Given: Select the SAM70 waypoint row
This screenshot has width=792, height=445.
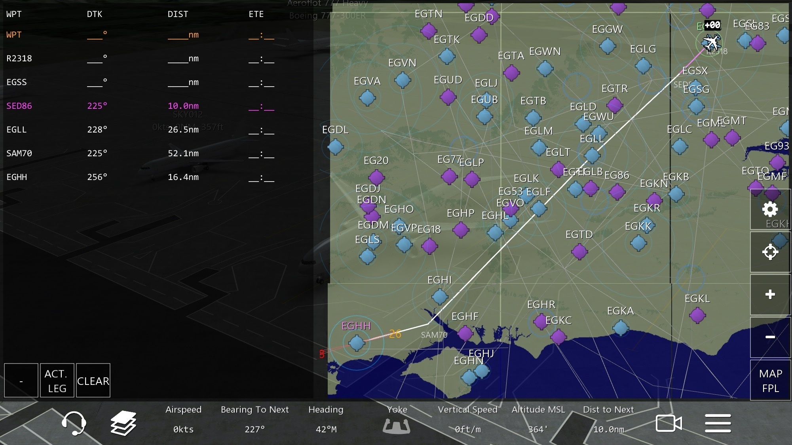Looking at the screenshot, I should (19, 153).
